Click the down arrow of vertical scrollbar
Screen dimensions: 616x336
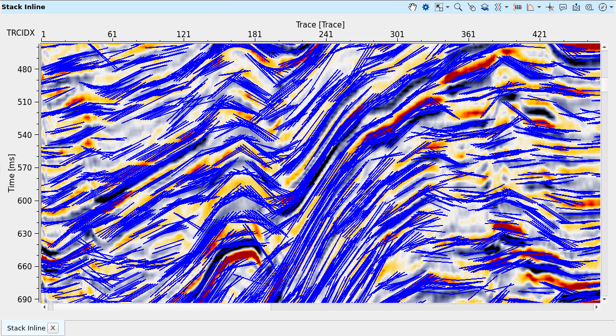click(603, 299)
